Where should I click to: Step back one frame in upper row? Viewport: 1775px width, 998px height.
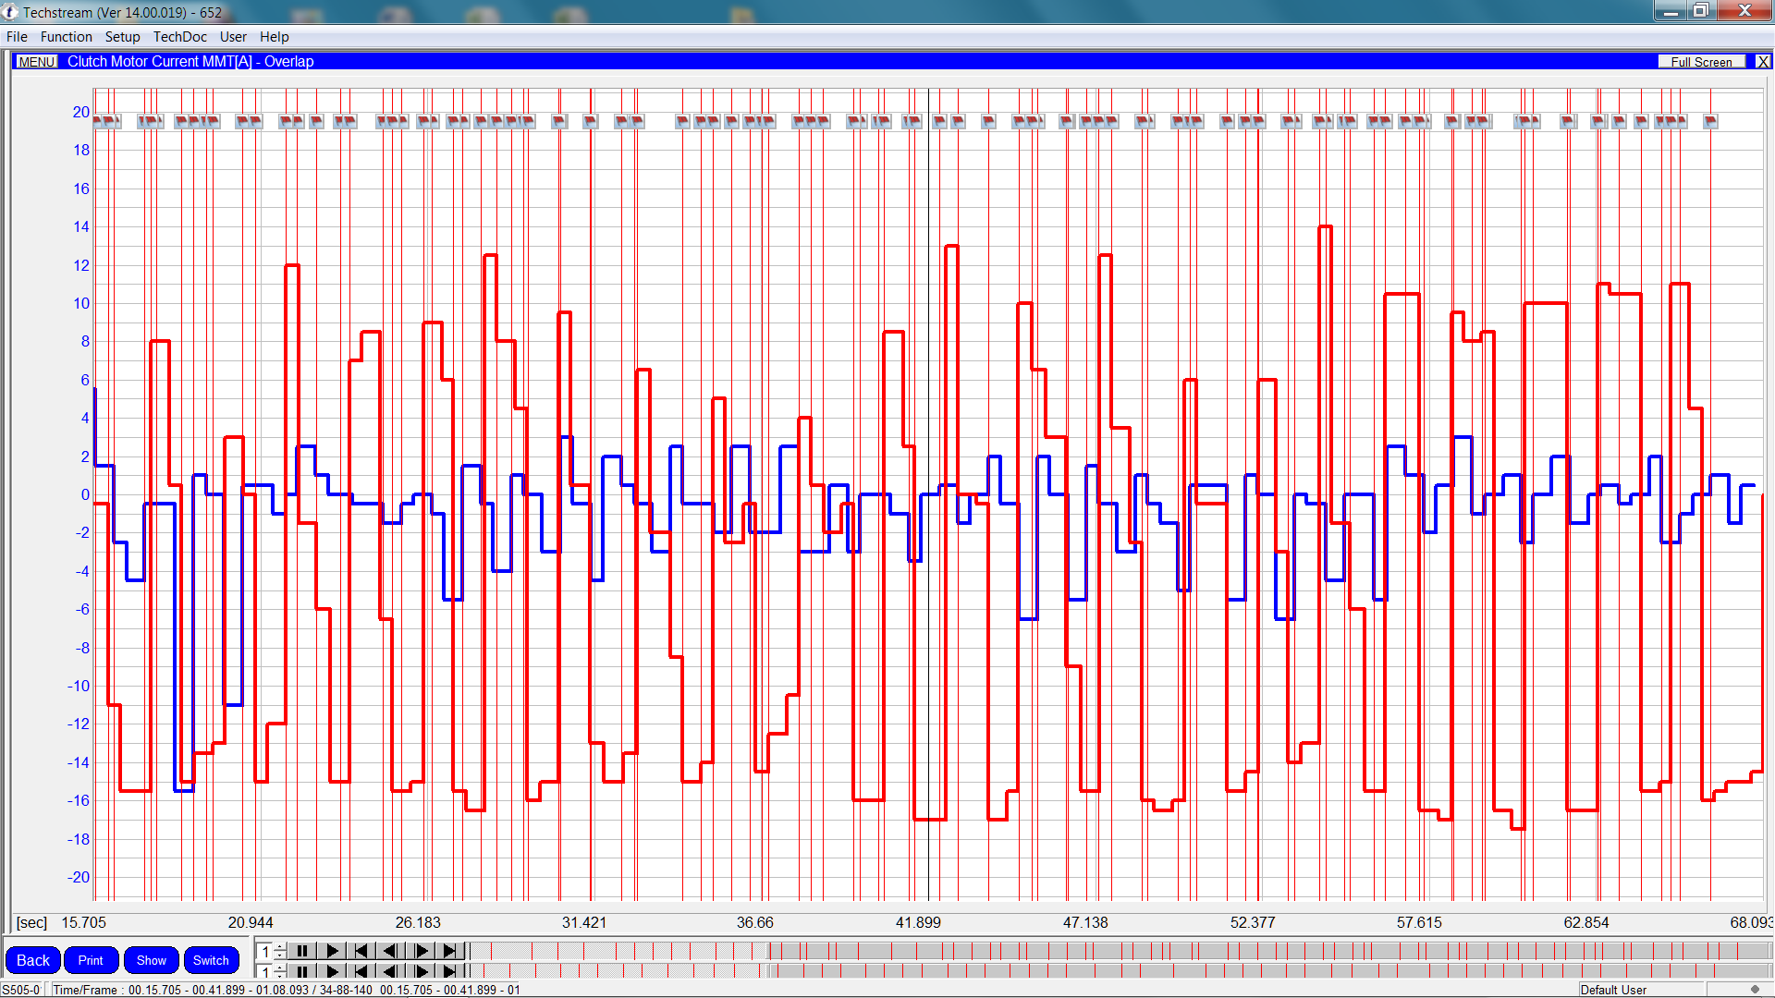tap(390, 951)
